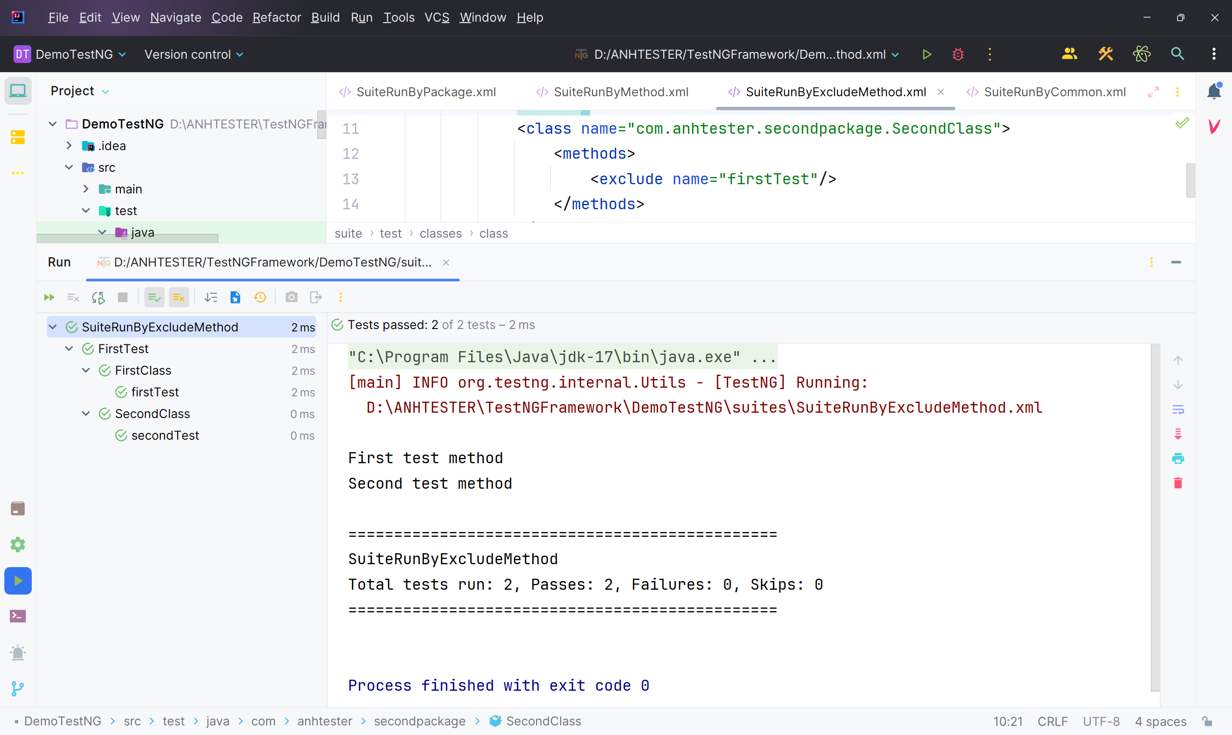
Task: Open the Version control dropdown
Action: click(193, 54)
